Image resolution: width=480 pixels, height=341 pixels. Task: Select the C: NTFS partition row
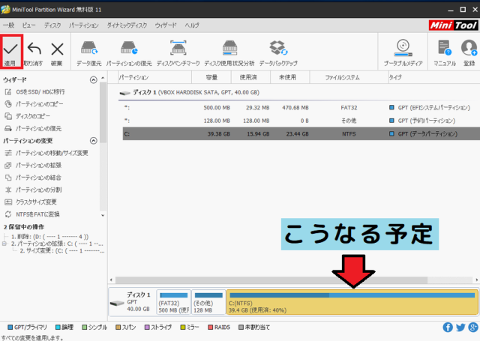(x=301, y=133)
